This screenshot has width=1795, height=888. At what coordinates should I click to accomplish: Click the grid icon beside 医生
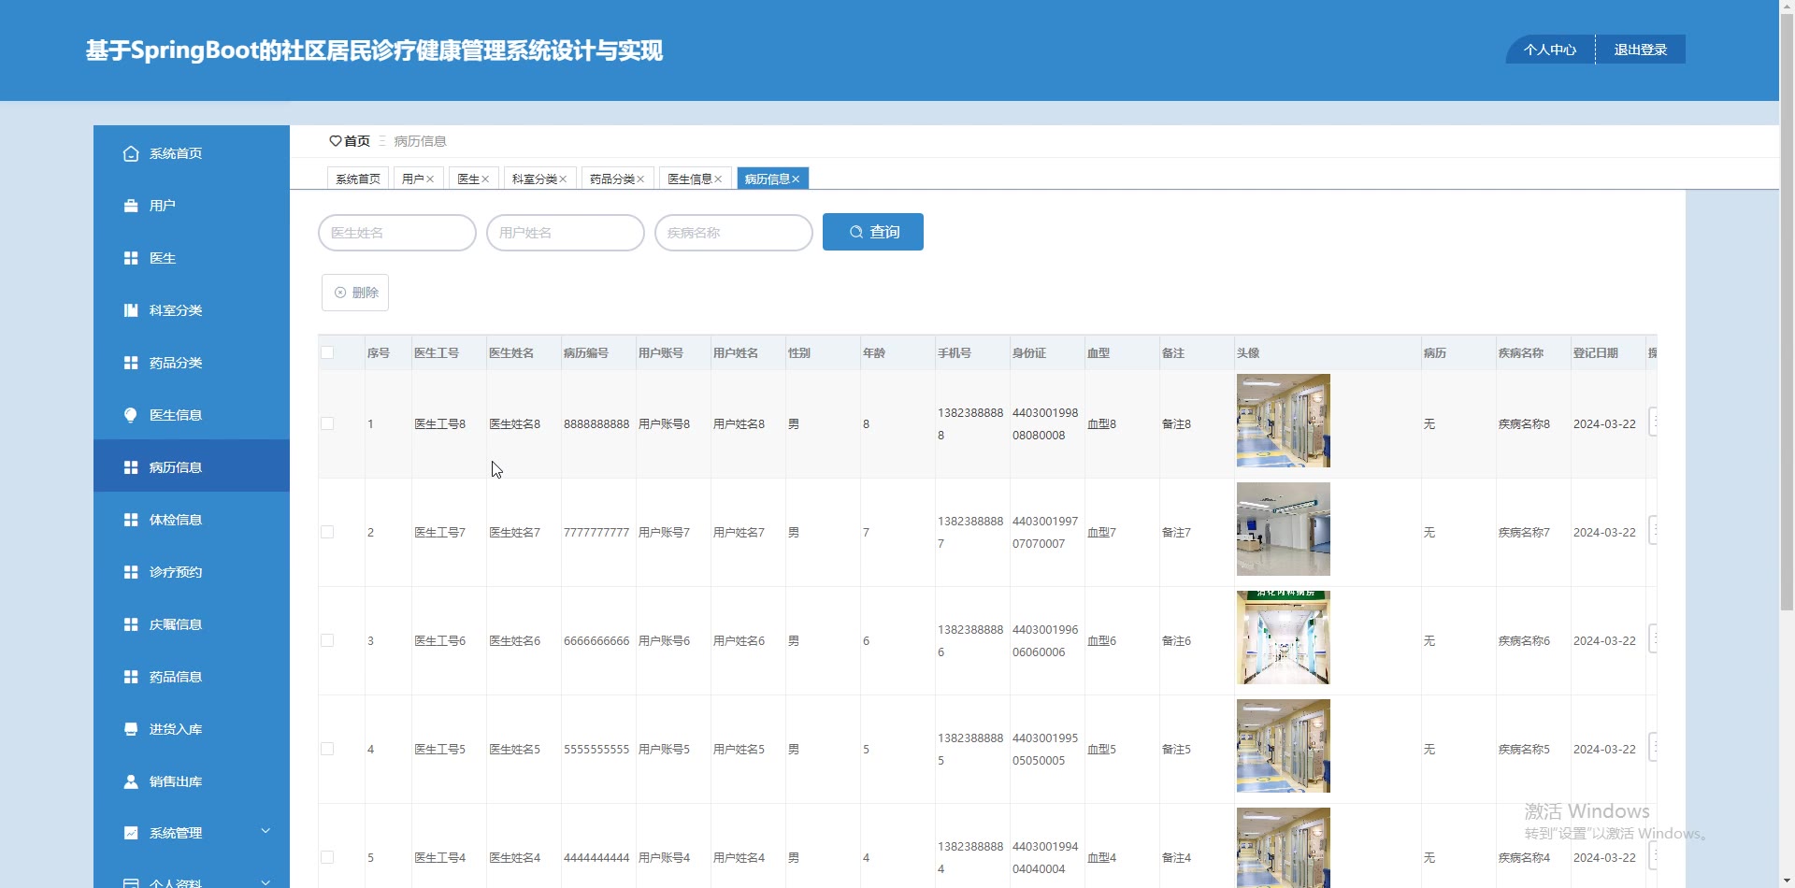tap(131, 258)
